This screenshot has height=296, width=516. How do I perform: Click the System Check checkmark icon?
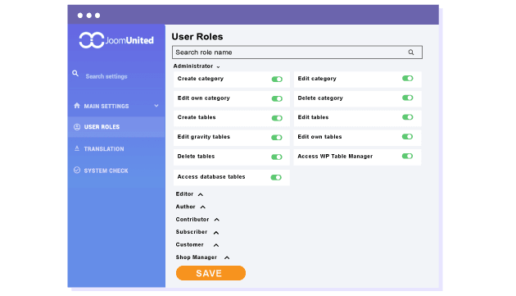coord(77,170)
